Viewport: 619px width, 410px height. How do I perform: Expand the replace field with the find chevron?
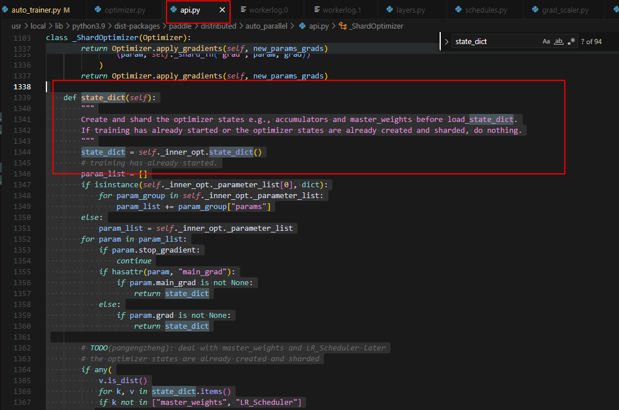(x=446, y=41)
